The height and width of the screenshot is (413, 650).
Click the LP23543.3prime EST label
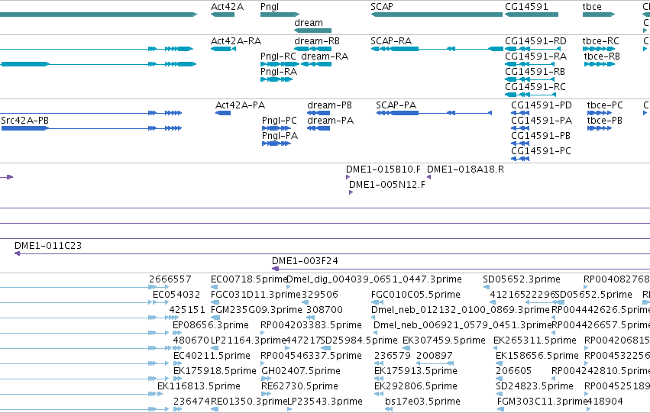[325, 402]
